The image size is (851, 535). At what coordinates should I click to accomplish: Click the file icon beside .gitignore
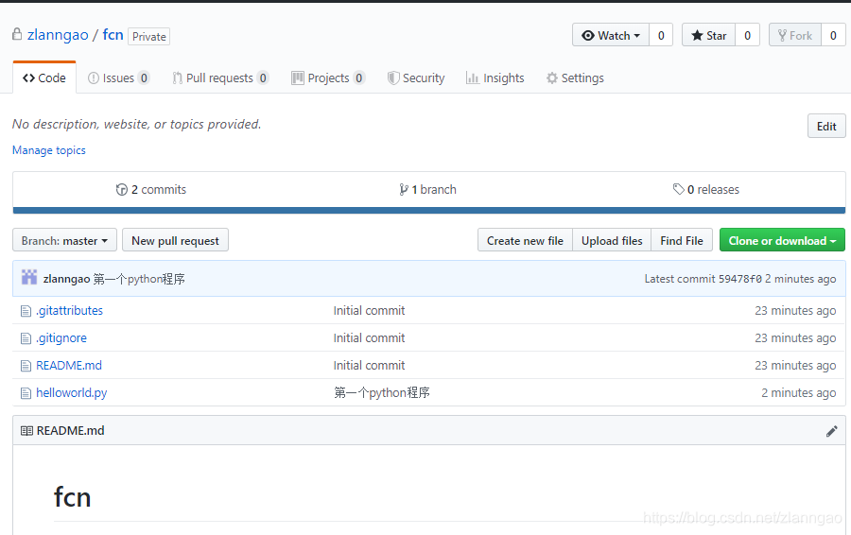click(26, 338)
